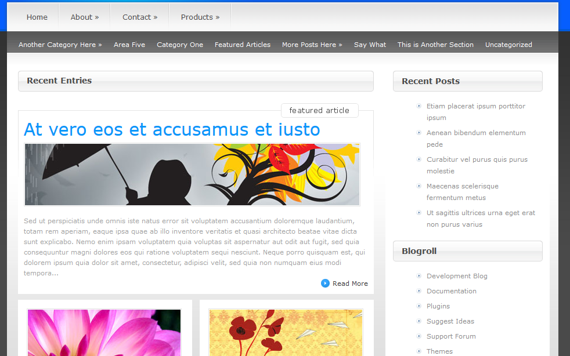This screenshot has height=356, width=570.
Task: Click bullet icon beside Aenean bibendum elementum
Action: [419, 133]
